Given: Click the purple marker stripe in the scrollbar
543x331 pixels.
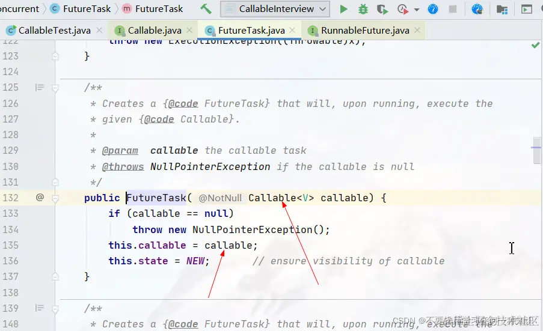Looking at the screenshot, I should click(x=535, y=147).
